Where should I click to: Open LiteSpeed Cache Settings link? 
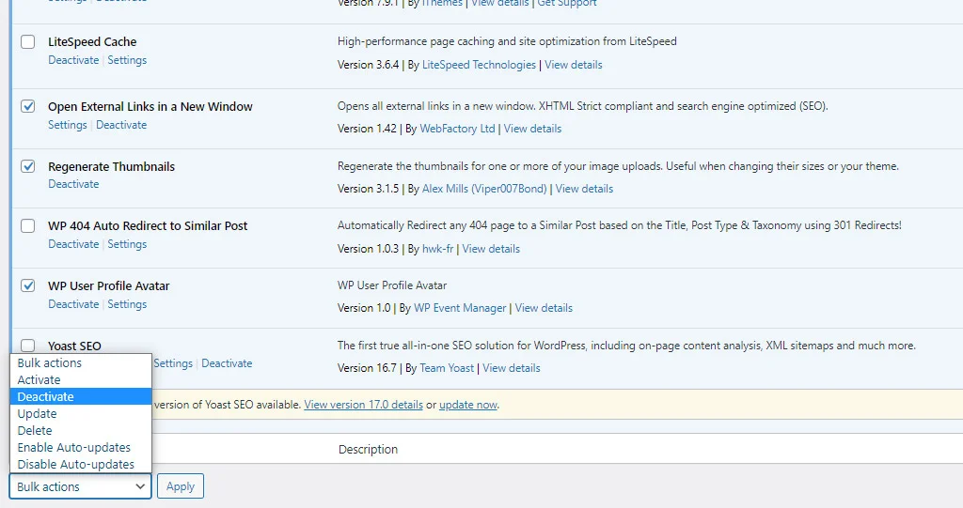[127, 60]
